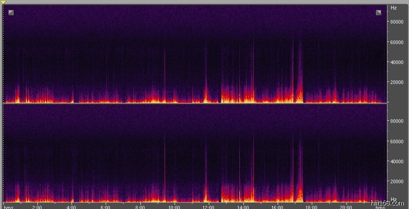The height and width of the screenshot is (209, 409).
Task: Set playhead at 18:00 on time ruler
Action: tap(311, 207)
